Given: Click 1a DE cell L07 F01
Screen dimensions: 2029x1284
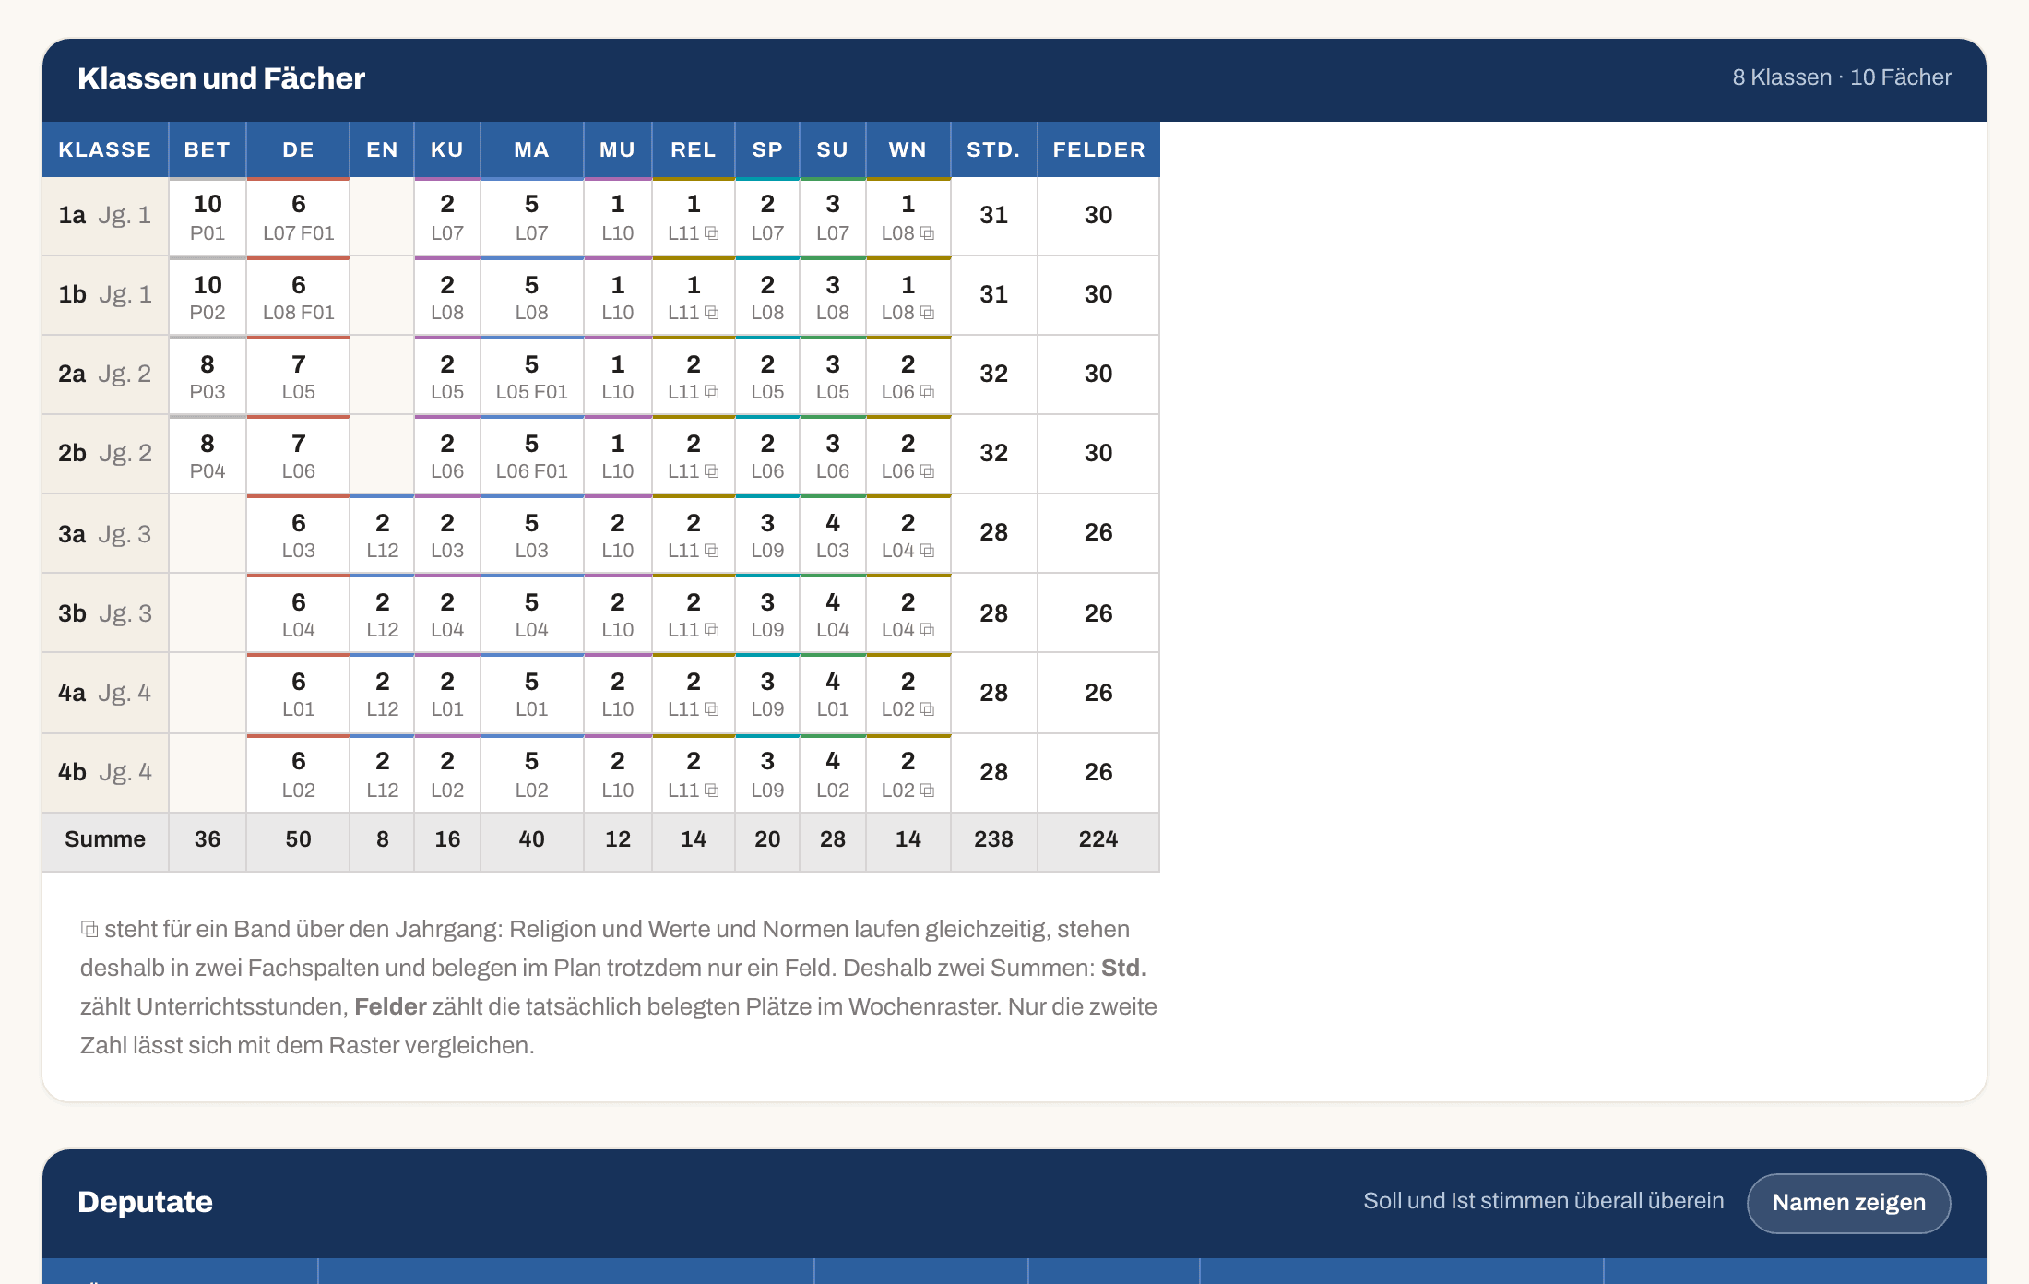Looking at the screenshot, I should coord(298,216).
